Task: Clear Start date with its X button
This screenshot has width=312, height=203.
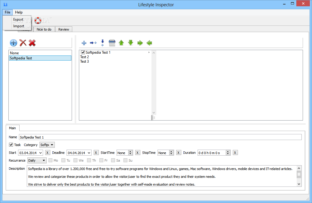Action: (x=47, y=153)
